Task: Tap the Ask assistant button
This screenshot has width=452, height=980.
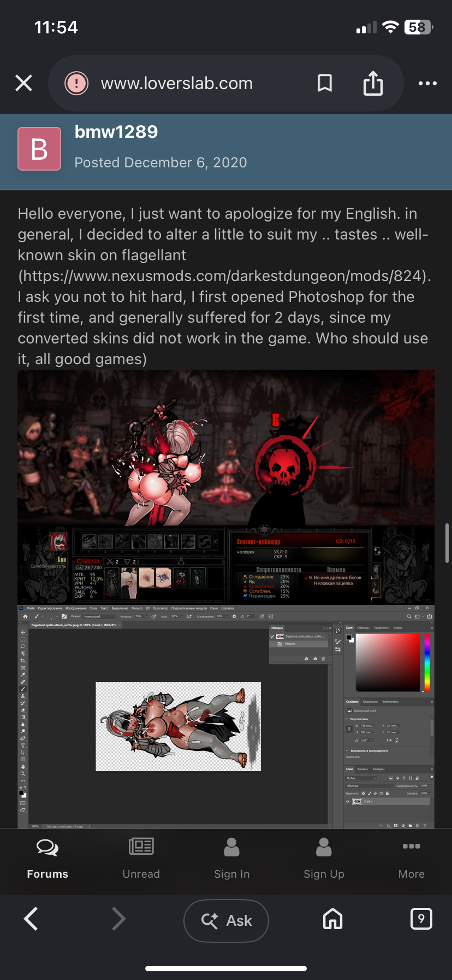Action: tap(226, 920)
